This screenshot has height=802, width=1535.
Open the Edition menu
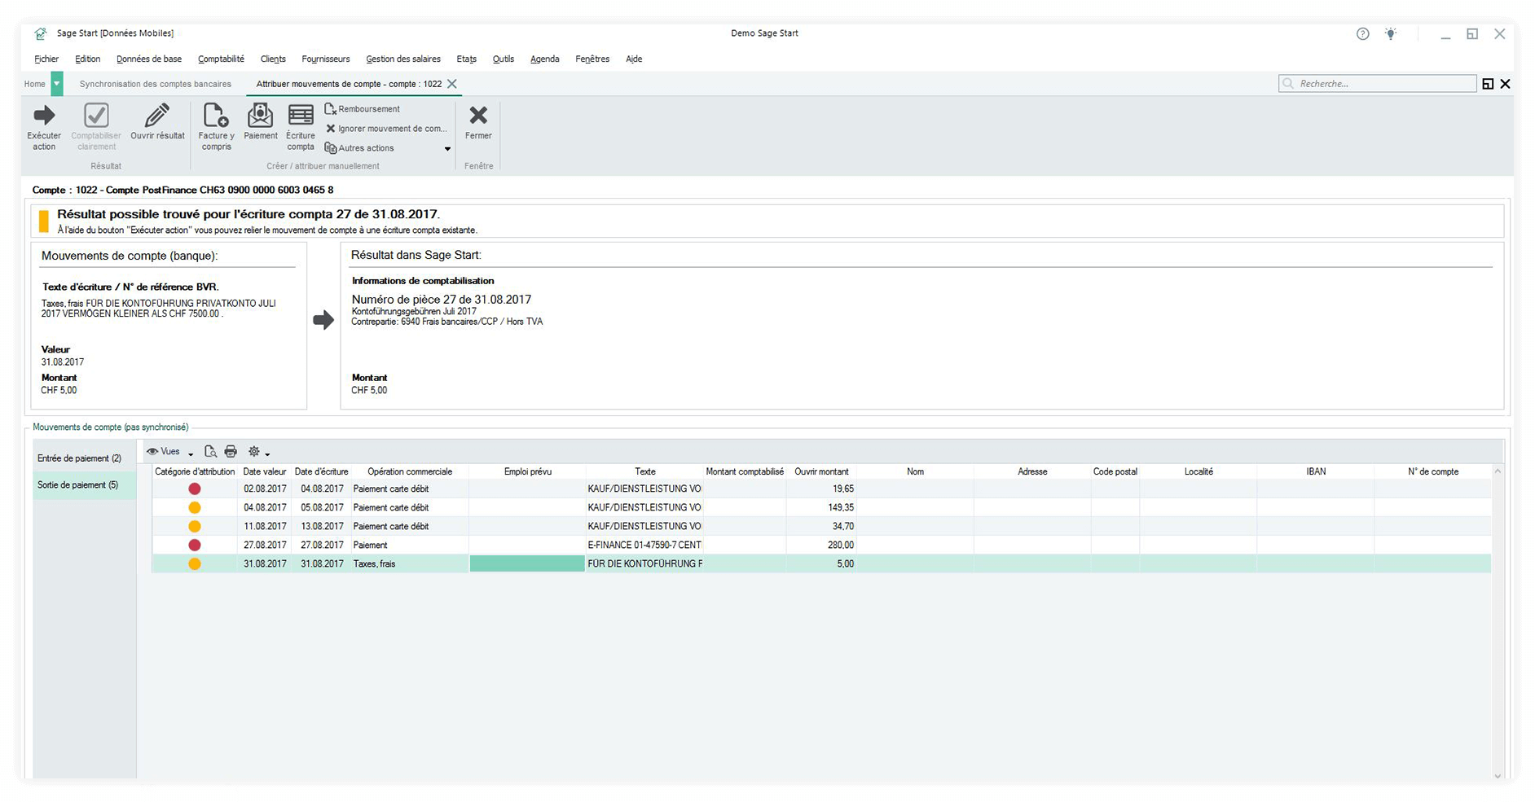pyautogui.click(x=88, y=59)
